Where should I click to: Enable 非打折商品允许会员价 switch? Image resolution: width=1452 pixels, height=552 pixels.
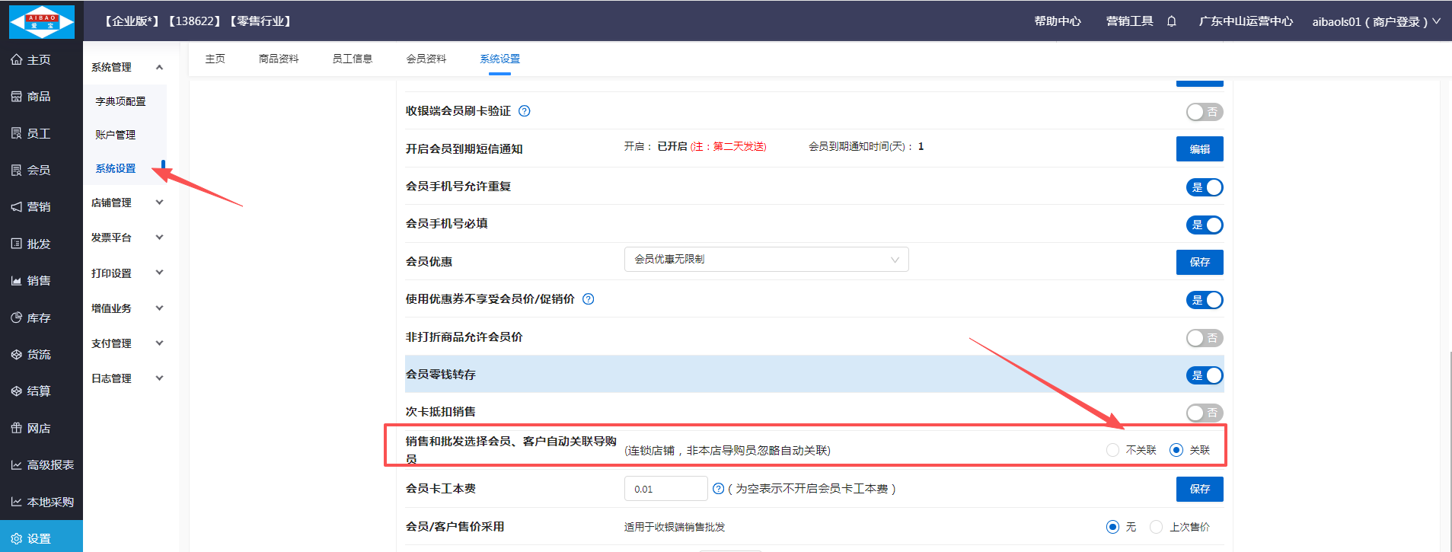coord(1204,338)
